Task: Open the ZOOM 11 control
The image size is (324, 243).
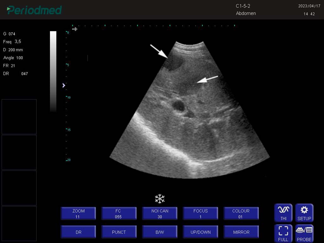Action: pos(78,214)
